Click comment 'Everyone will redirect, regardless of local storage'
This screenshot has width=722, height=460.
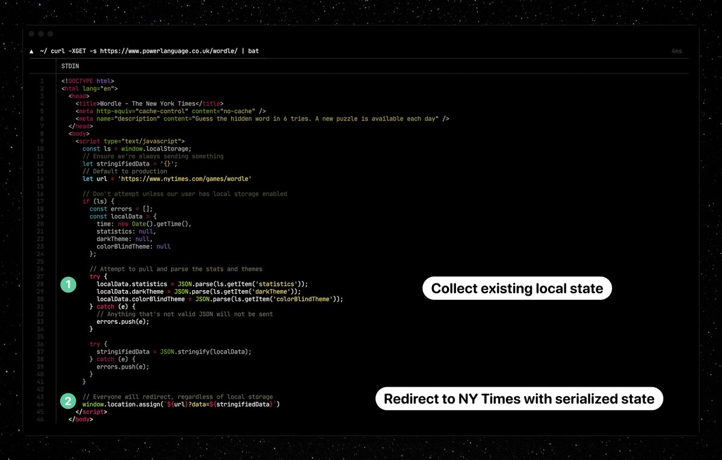[x=177, y=397]
